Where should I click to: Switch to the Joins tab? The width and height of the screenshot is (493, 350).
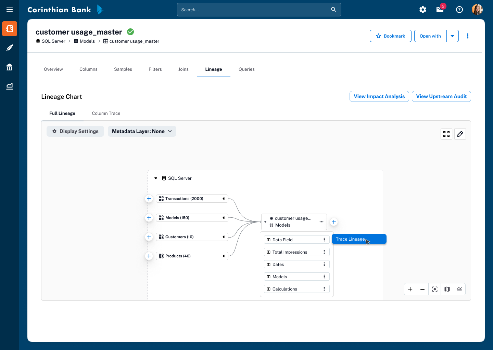(x=184, y=69)
